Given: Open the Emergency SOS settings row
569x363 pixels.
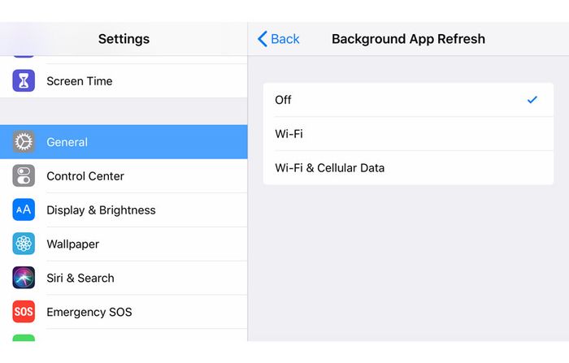Looking at the screenshot, I should (x=124, y=312).
